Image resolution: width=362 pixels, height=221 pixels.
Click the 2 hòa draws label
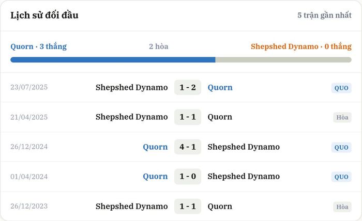(x=159, y=46)
